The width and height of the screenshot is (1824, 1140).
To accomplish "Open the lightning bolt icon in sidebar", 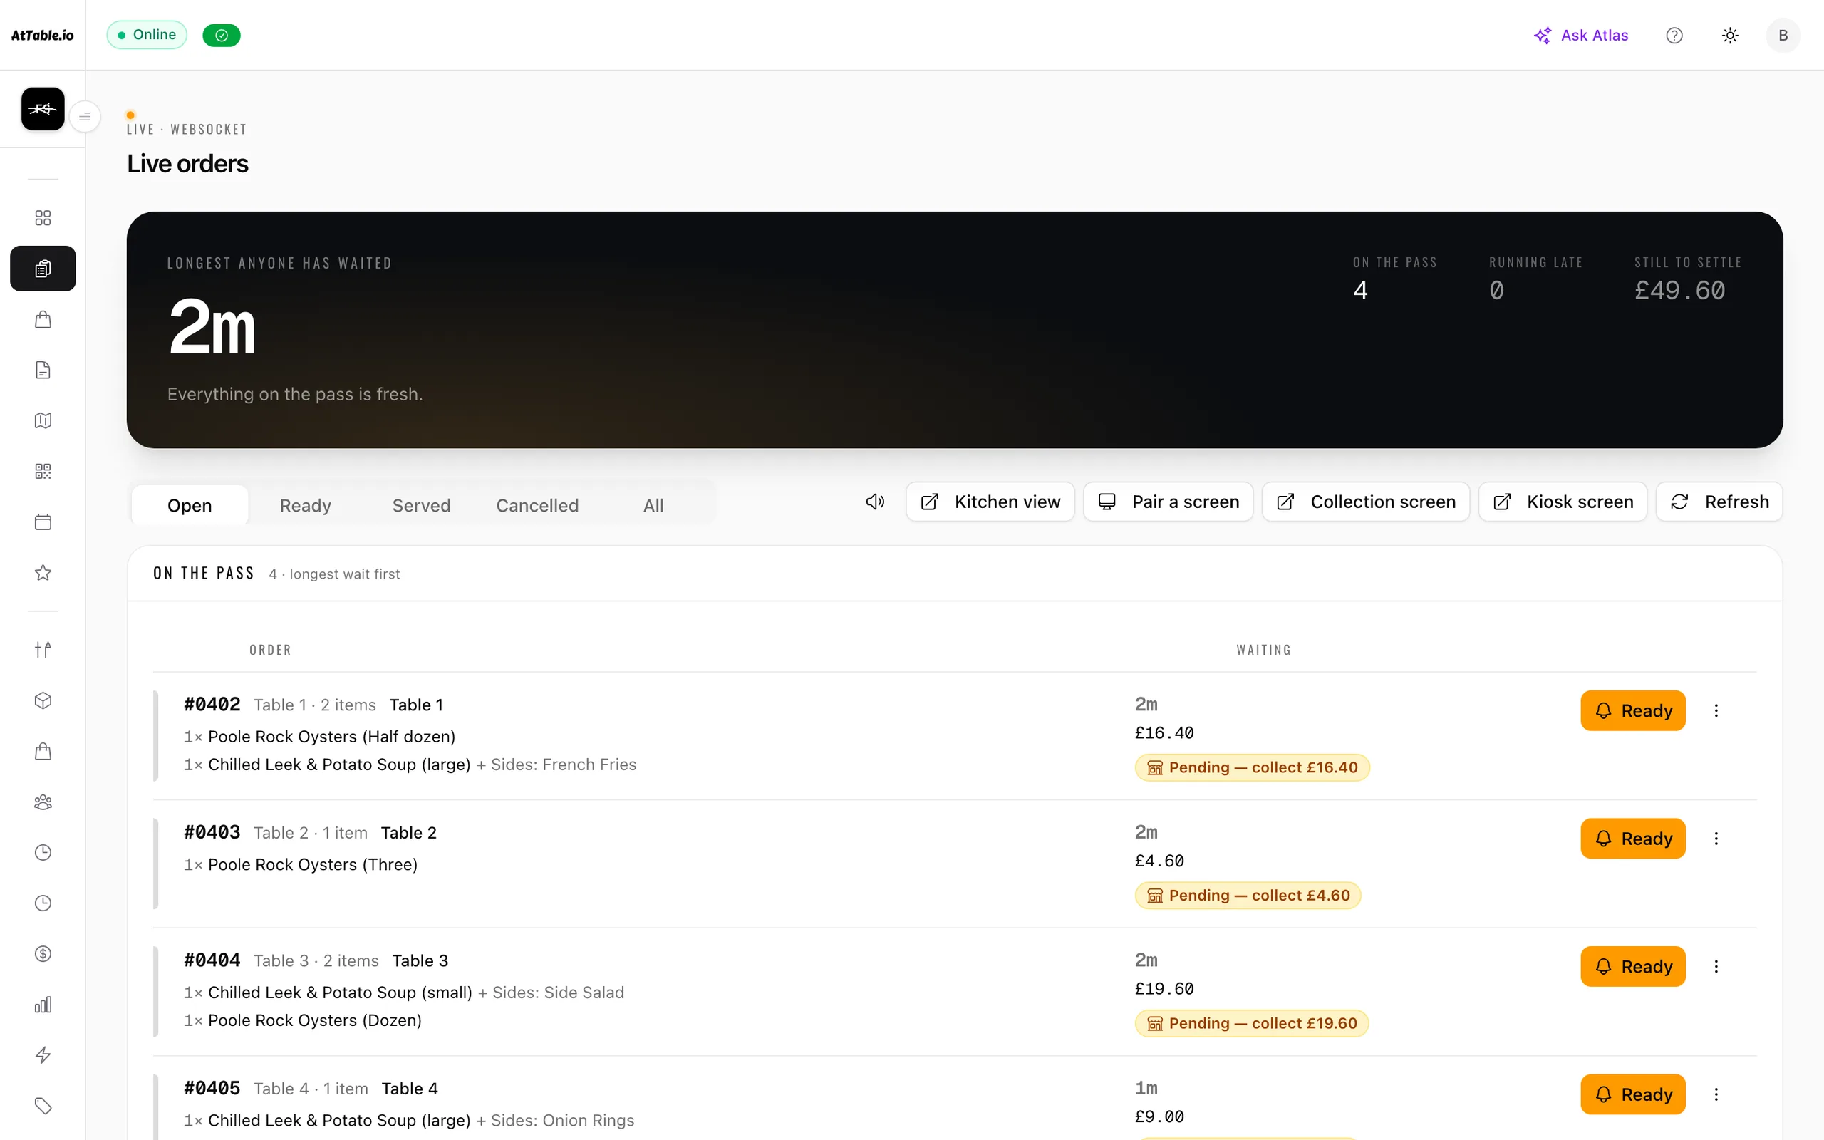I will pos(43,1054).
